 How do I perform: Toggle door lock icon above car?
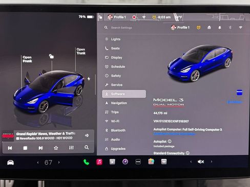(51, 56)
